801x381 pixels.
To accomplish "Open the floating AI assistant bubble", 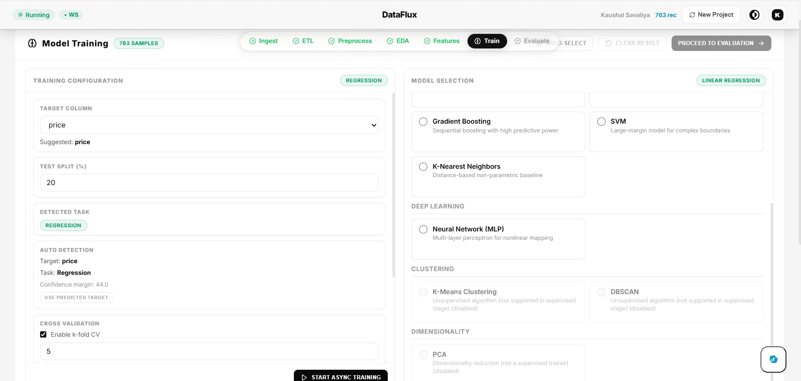I will [773, 359].
